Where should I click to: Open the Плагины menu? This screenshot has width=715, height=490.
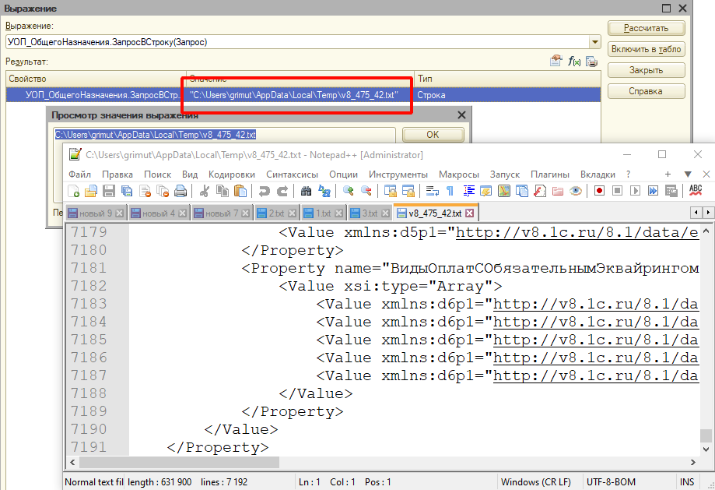550,174
